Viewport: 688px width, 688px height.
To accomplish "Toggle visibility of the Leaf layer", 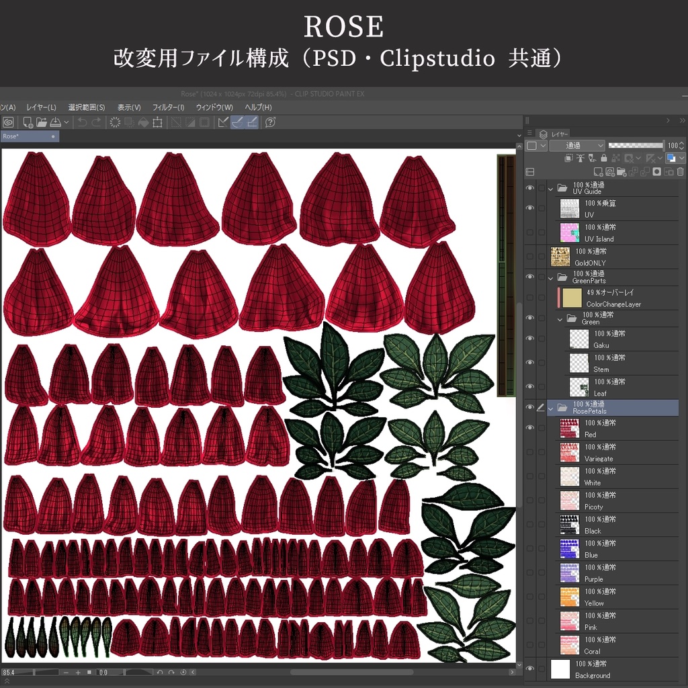I will (530, 386).
